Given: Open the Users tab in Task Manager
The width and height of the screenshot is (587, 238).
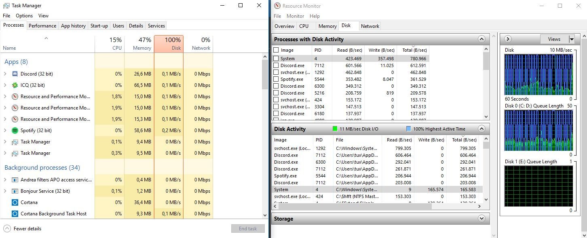Looking at the screenshot, I should pos(118,25).
